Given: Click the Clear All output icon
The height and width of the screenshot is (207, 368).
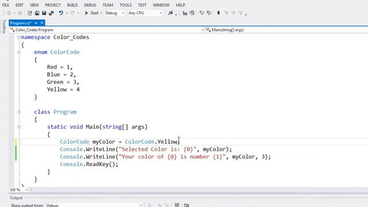Looking at the screenshot, I should pyautogui.click(x=177, y=205).
